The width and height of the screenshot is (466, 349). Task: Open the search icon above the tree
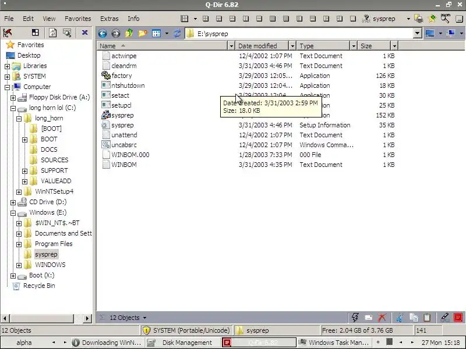coord(67,33)
